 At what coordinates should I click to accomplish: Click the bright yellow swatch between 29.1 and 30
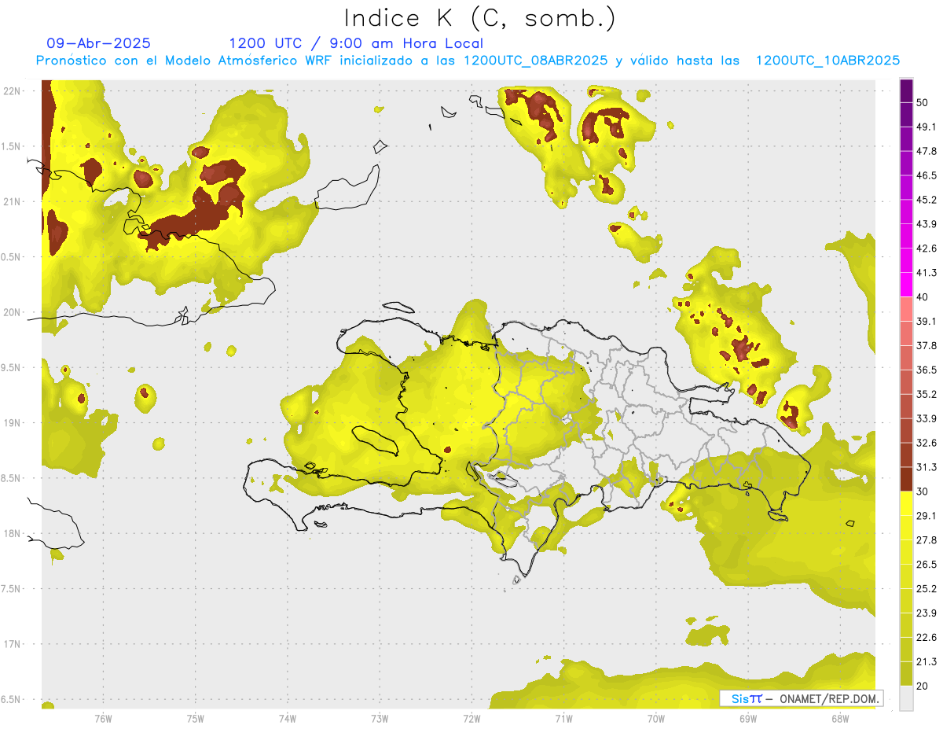click(x=906, y=504)
